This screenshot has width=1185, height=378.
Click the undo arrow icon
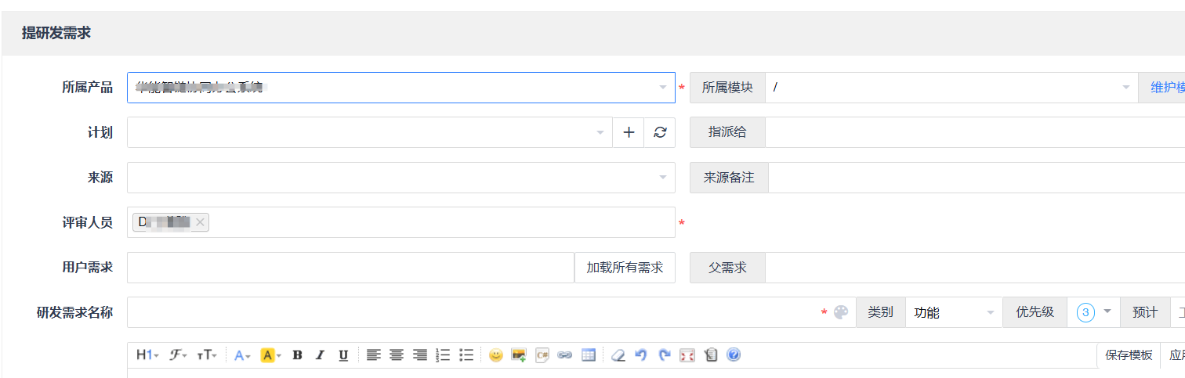pos(640,355)
